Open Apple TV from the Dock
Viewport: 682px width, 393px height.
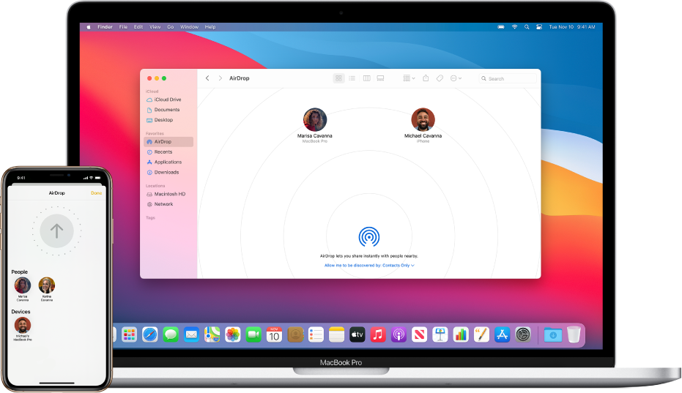pyautogui.click(x=357, y=334)
